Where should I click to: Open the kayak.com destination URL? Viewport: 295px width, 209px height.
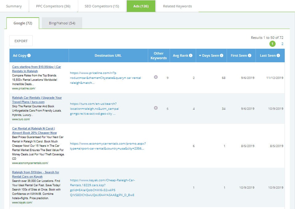coord(102,187)
